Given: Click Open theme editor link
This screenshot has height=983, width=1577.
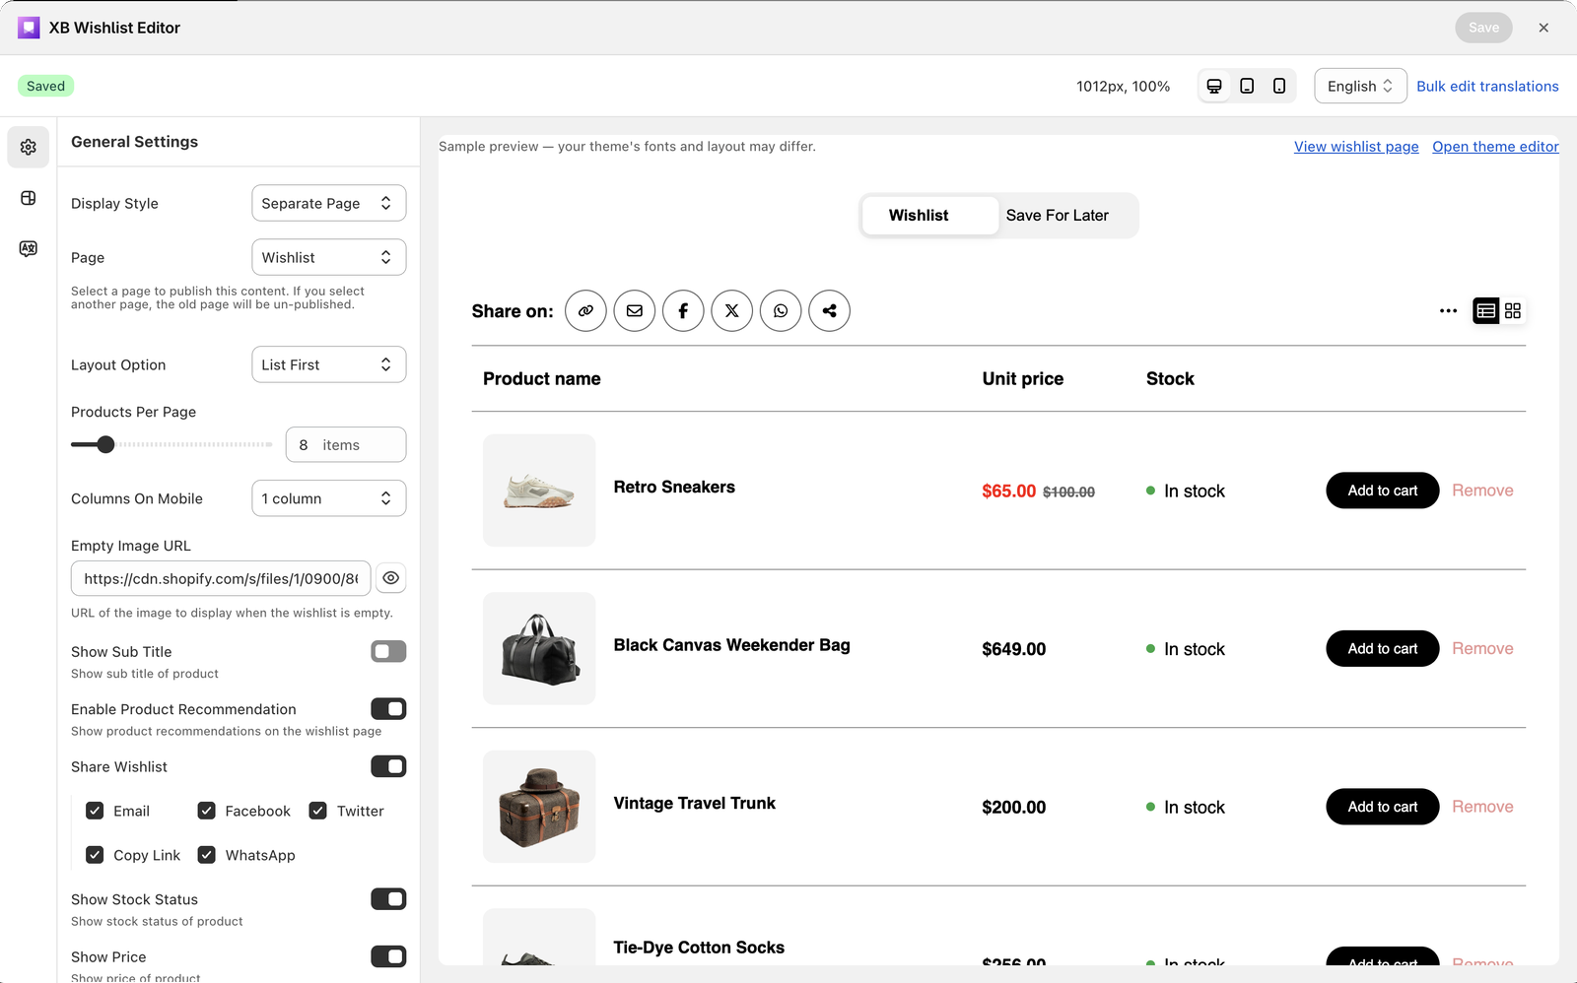Looking at the screenshot, I should point(1495,147).
